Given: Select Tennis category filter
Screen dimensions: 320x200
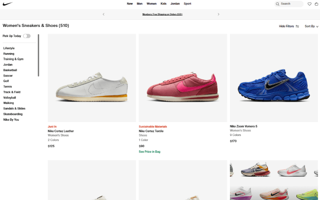Looking at the screenshot, I should pyautogui.click(x=8, y=87).
